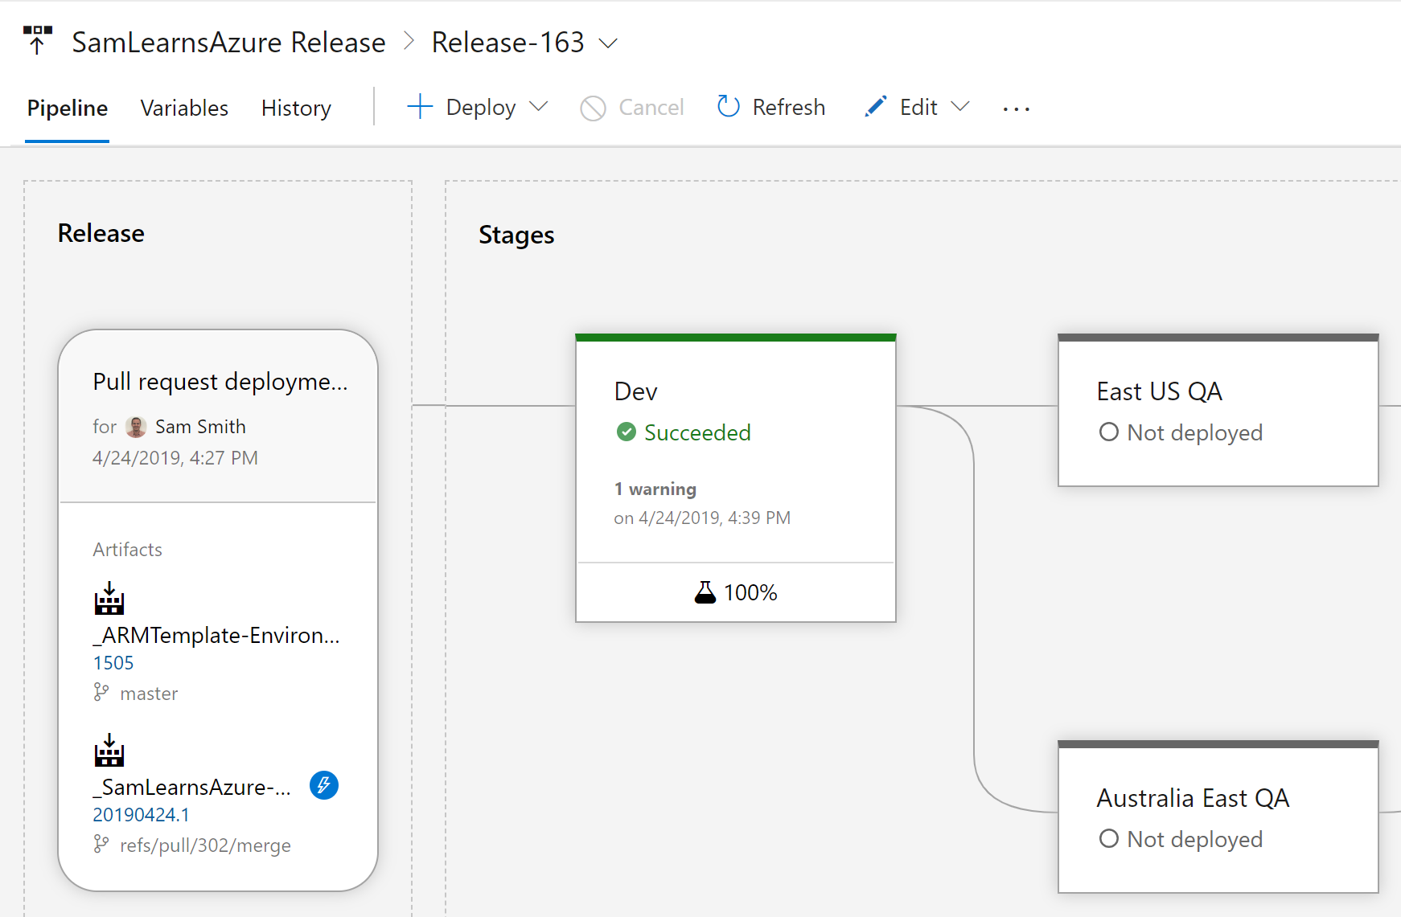Image resolution: width=1401 pixels, height=917 pixels.
Task: Click Sam Smith's avatar picture
Action: pyautogui.click(x=137, y=427)
